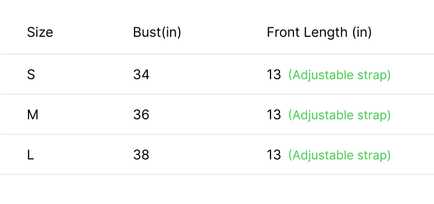Click the divider line below the L row
This screenshot has height=204, width=434.
click(x=218, y=174)
